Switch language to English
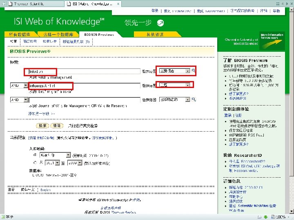This screenshot has width=294, height=220. (x=46, y=190)
